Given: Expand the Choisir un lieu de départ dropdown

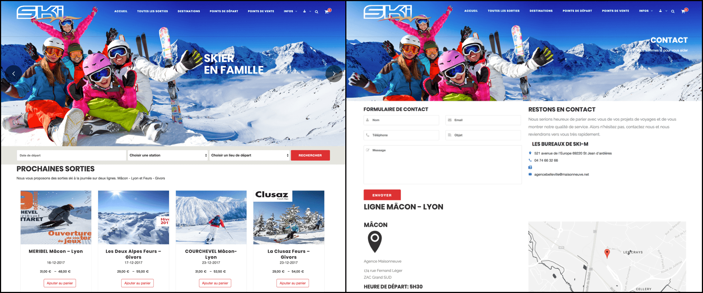Looking at the screenshot, I should 249,155.
